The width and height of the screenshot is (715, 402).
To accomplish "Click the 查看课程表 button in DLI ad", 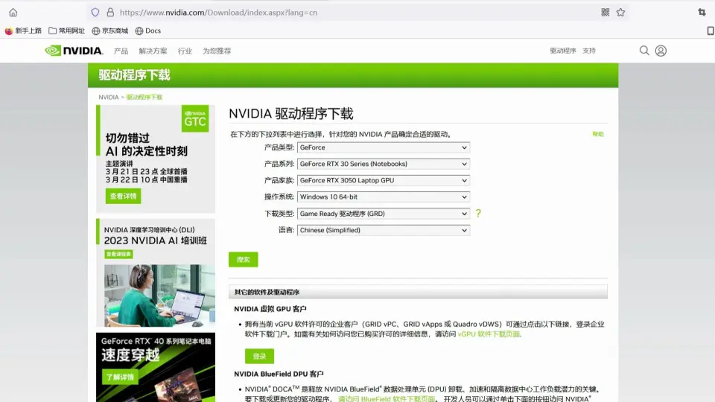I will 118,254.
